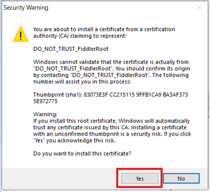Click the thumbprint segment 83073E3F
The height and width of the screenshot is (192, 211).
pyautogui.click(x=96, y=95)
